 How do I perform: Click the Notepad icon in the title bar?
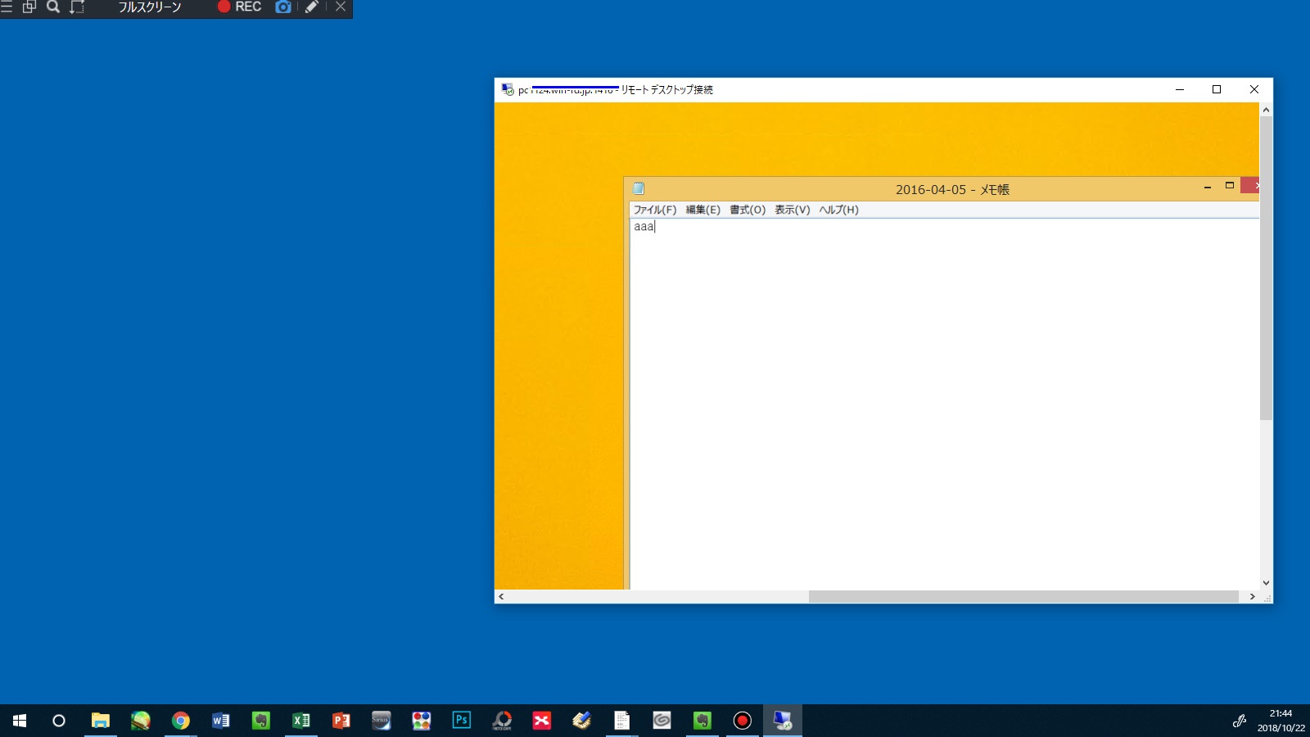pos(639,189)
